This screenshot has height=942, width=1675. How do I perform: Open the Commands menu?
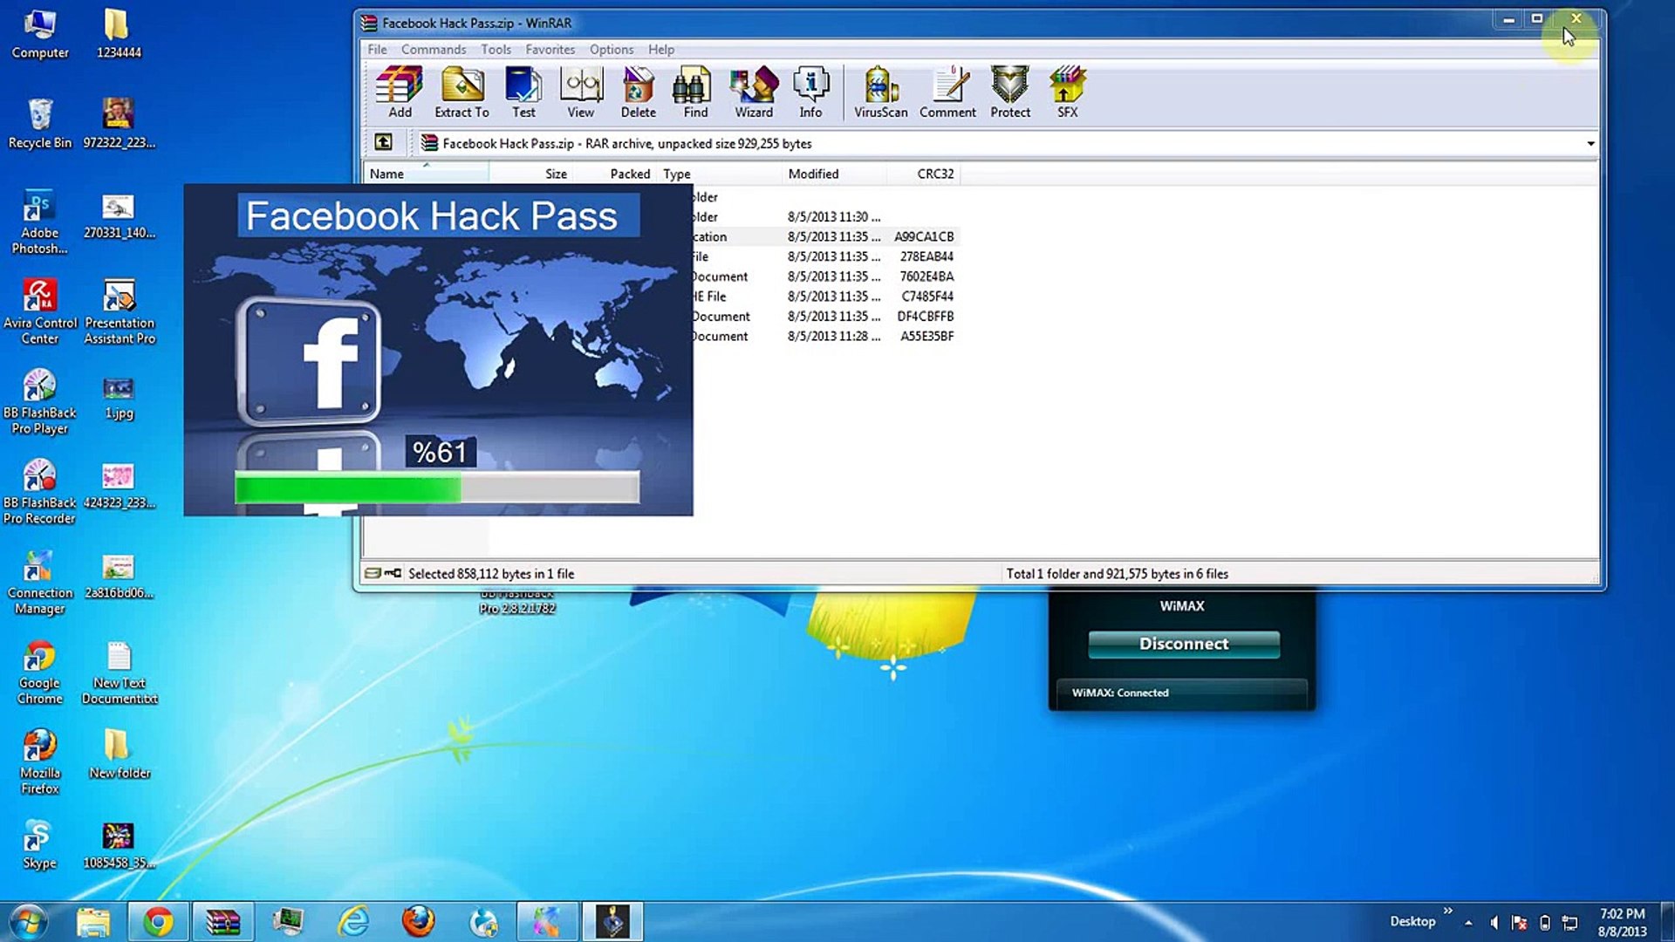tap(434, 50)
